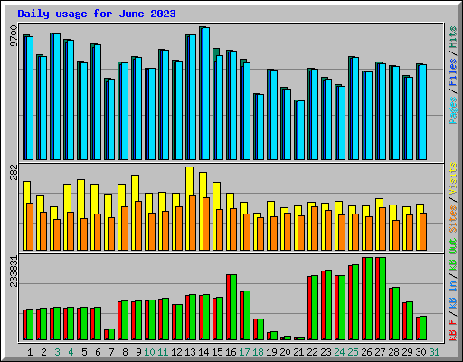Click day label 20 on the x-axis
463x362 pixels.
coord(285,352)
